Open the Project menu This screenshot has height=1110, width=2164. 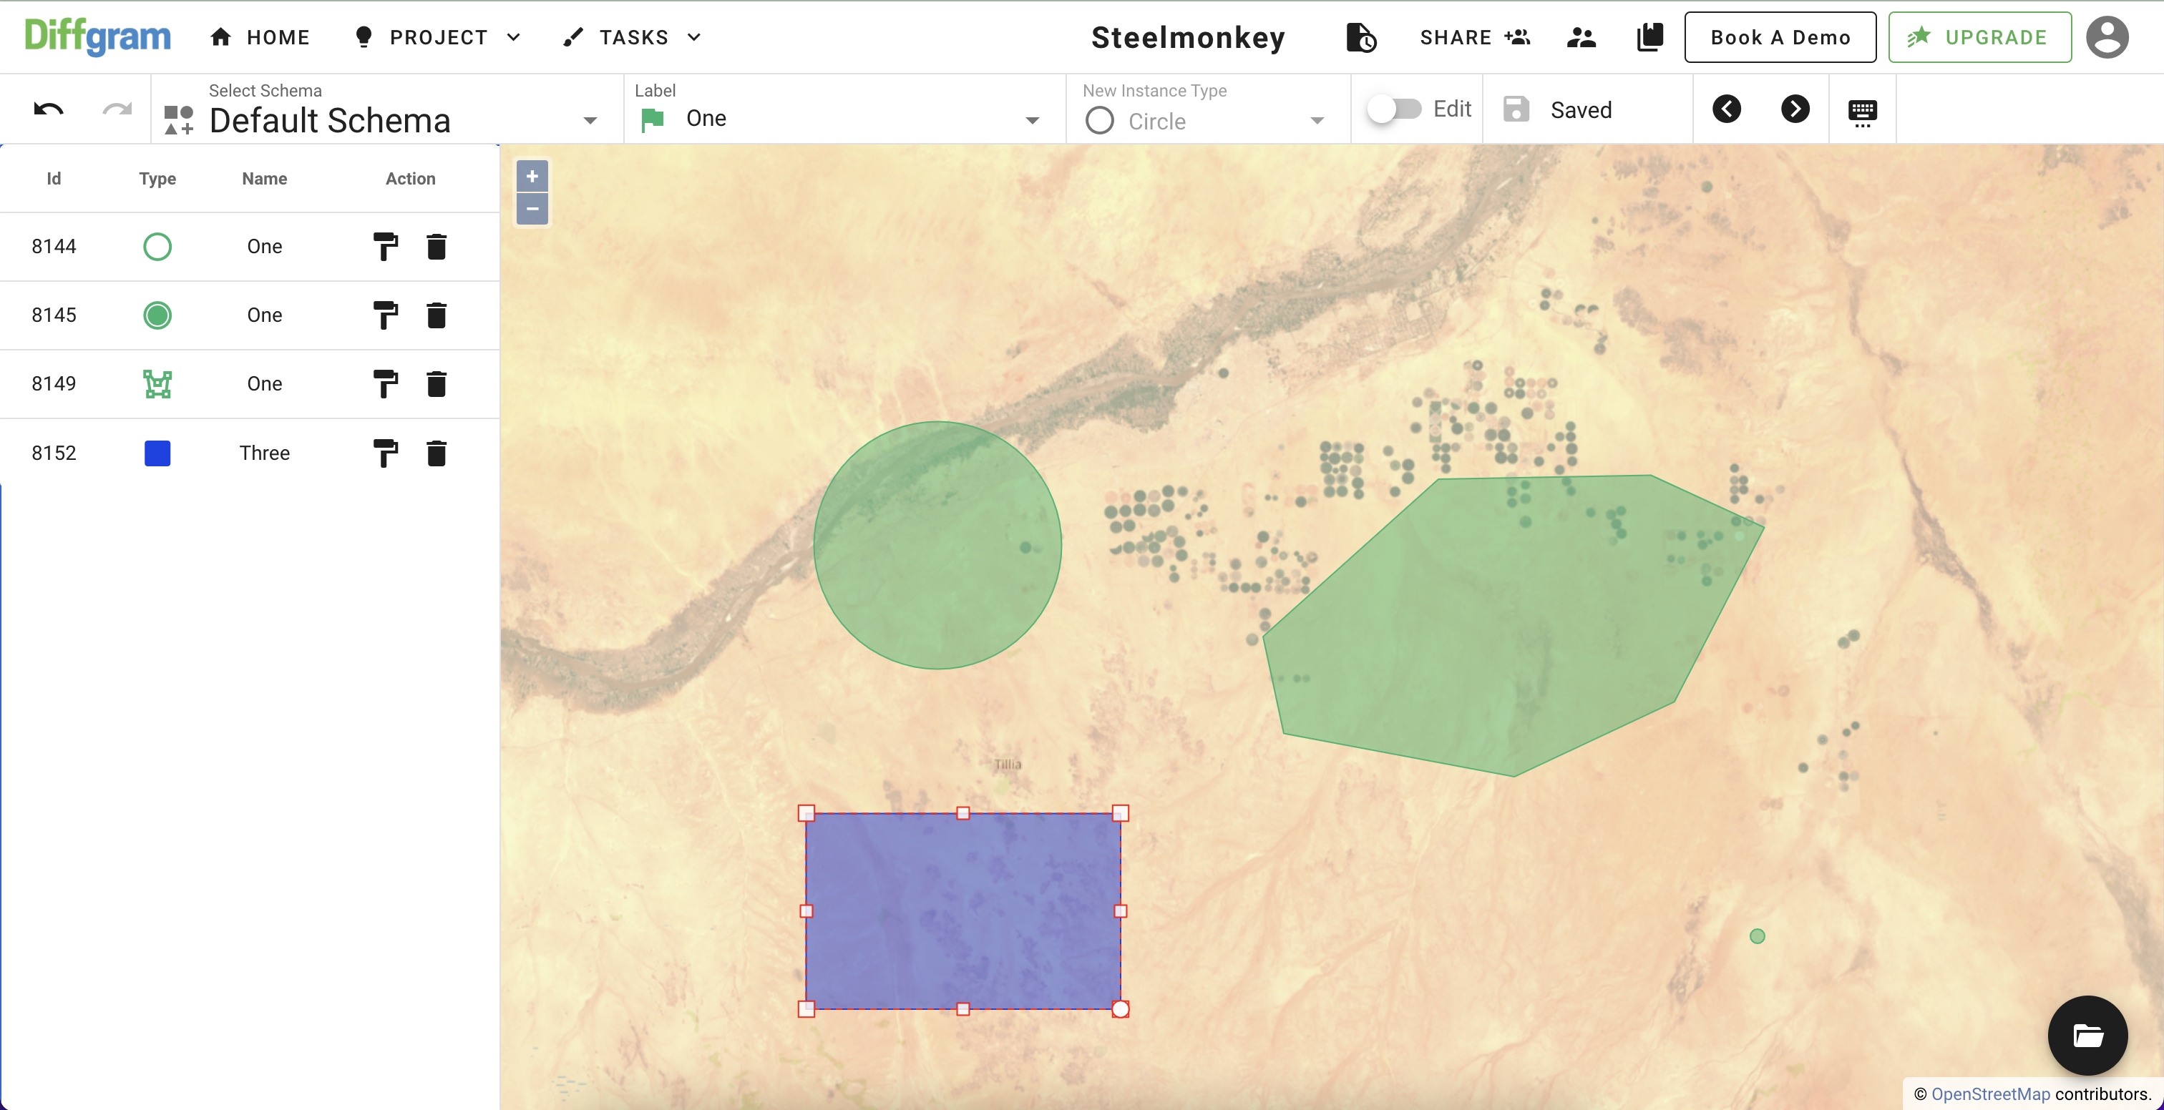(x=439, y=38)
